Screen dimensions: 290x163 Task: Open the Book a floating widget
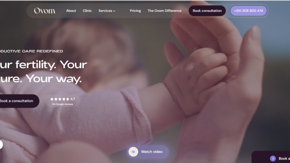click(271, 157)
